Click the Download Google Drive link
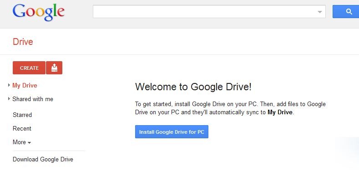The image size is (359, 180). pos(43,159)
